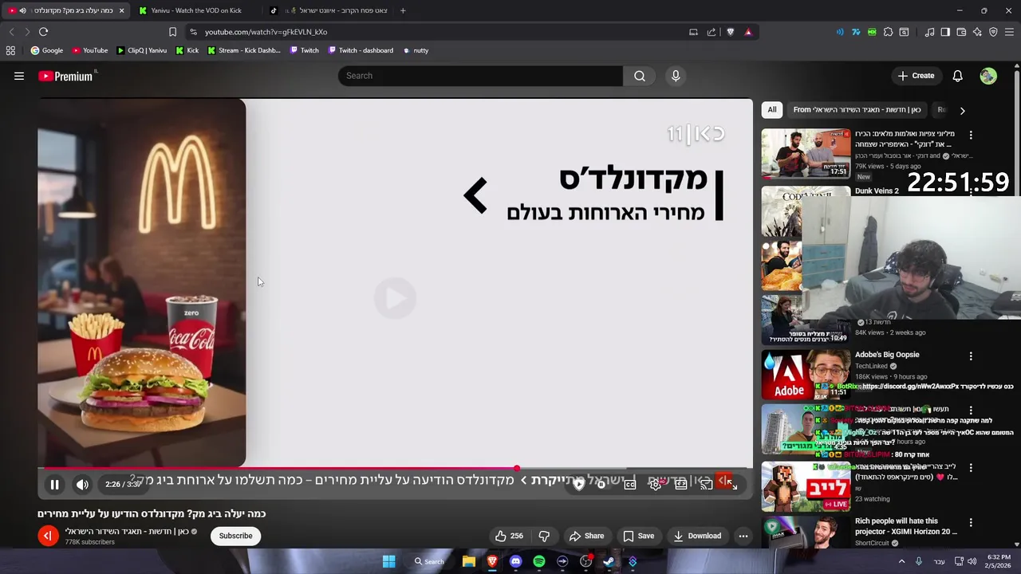Screen dimensions: 1021x574
Task: Switch player to theater mode
Action: (x=681, y=484)
